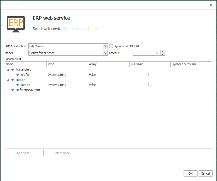Click the blue bullet next to Return child item
This screenshot has height=181, width=217.
coord(18,85)
